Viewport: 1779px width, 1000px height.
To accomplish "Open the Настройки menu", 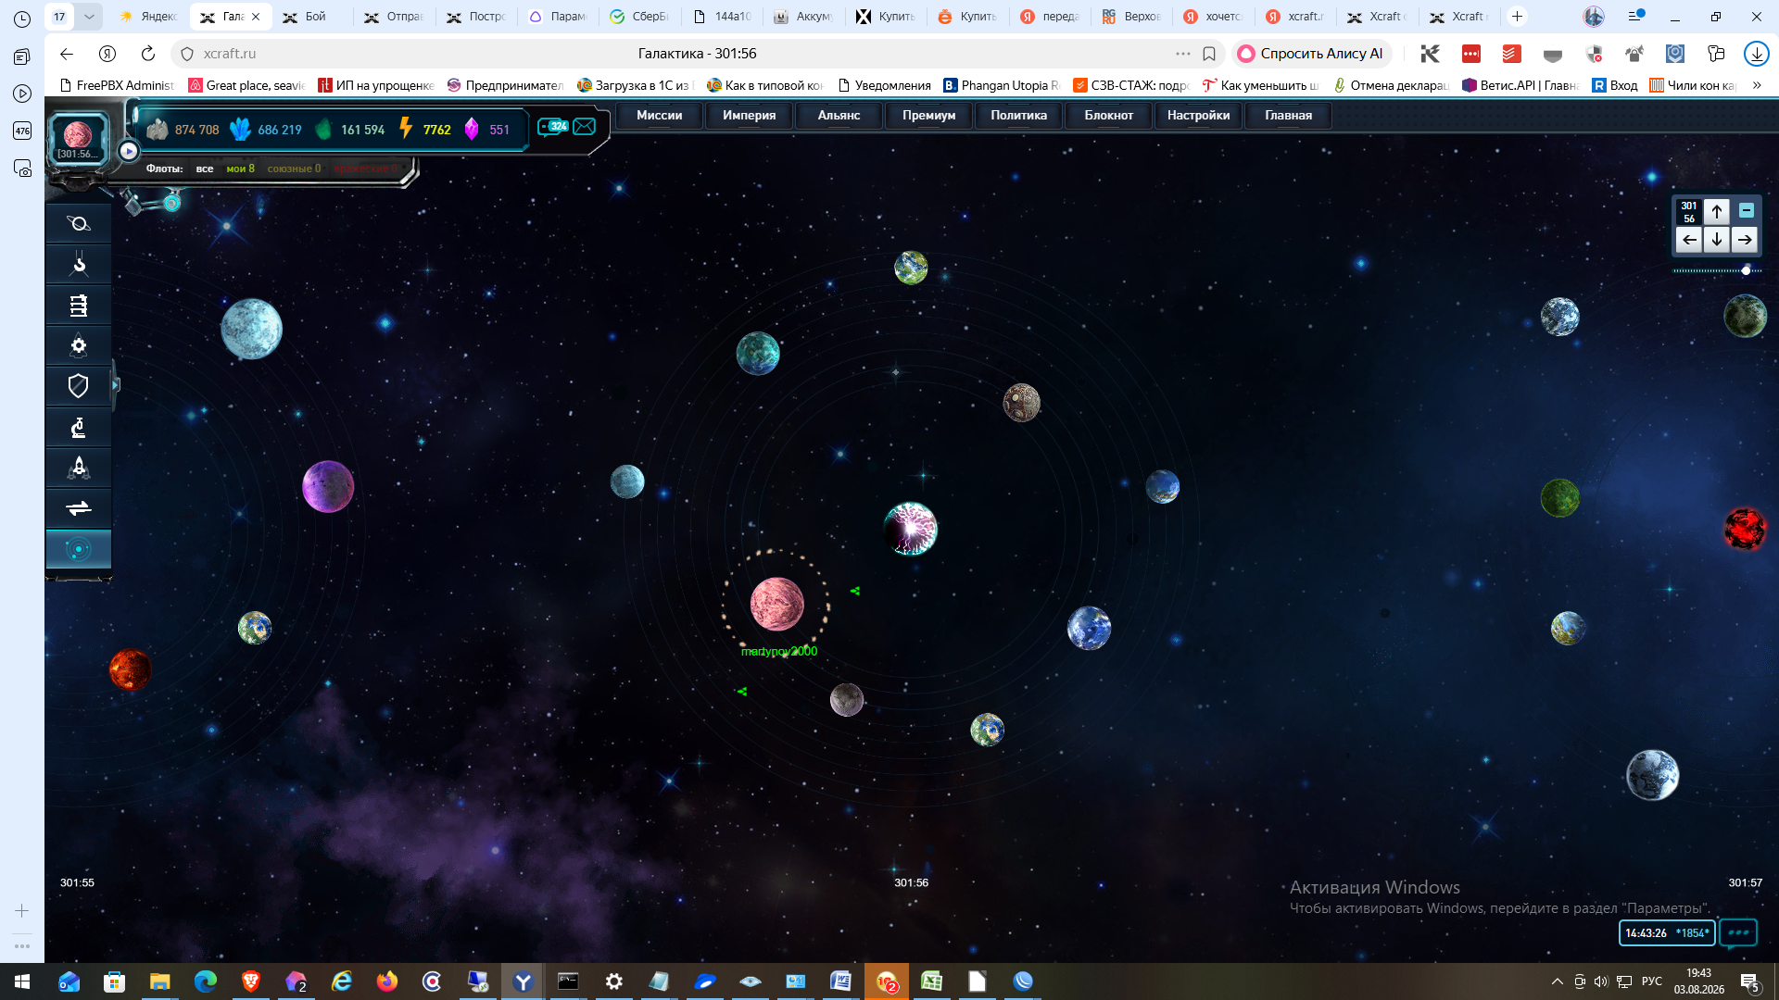I will click(1198, 115).
